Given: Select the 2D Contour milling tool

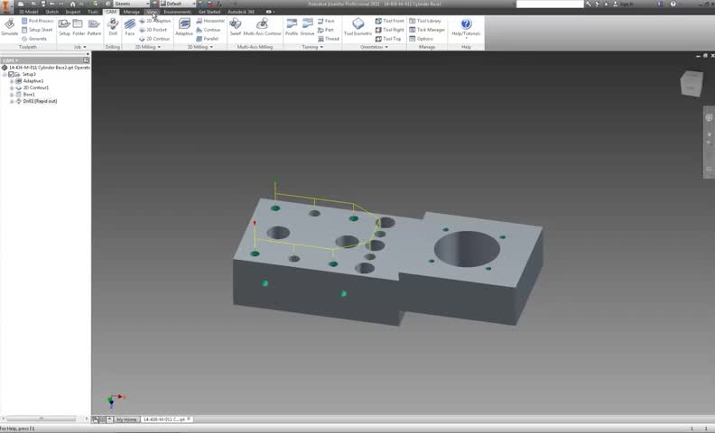Looking at the screenshot, I should [154, 39].
